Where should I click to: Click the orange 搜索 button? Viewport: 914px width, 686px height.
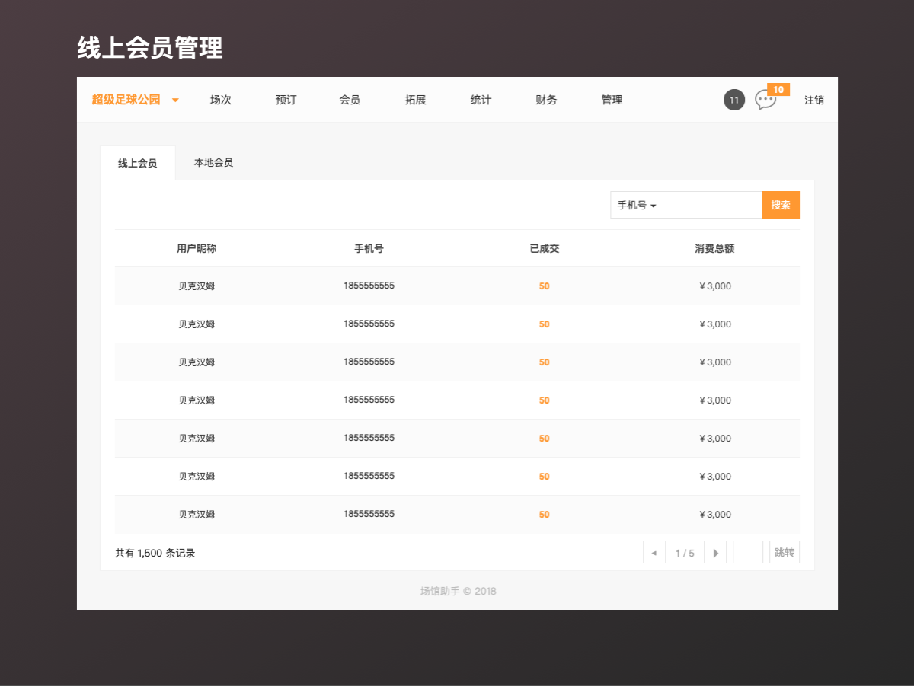[x=781, y=205]
